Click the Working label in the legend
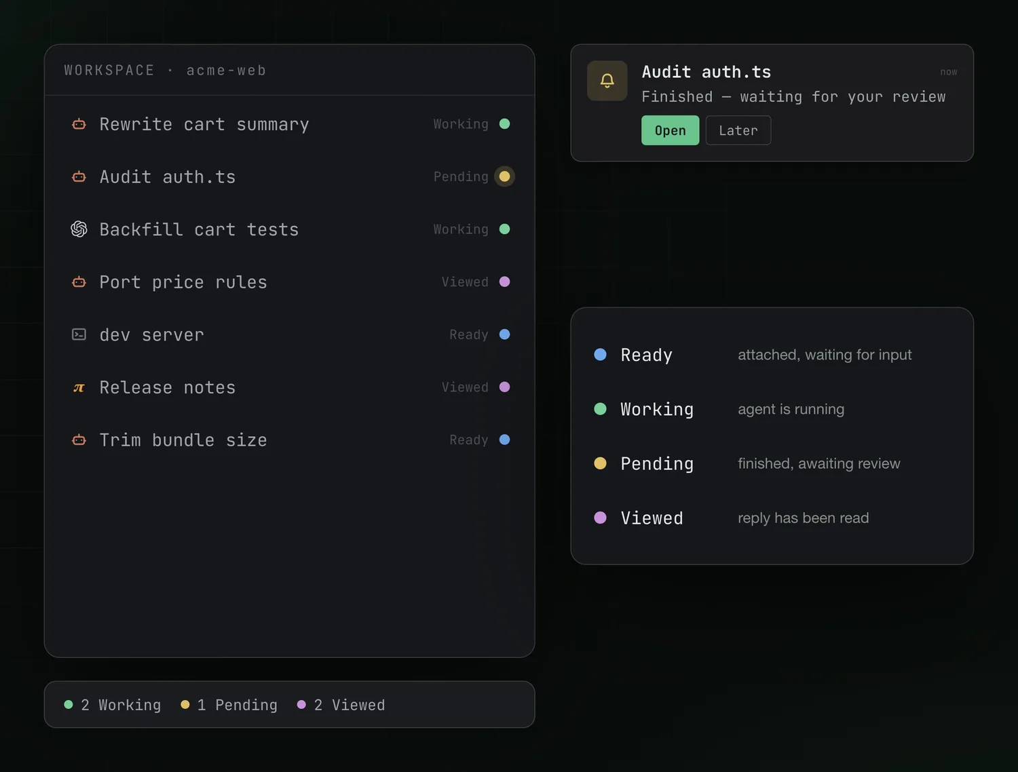This screenshot has width=1018, height=772. [x=657, y=409]
